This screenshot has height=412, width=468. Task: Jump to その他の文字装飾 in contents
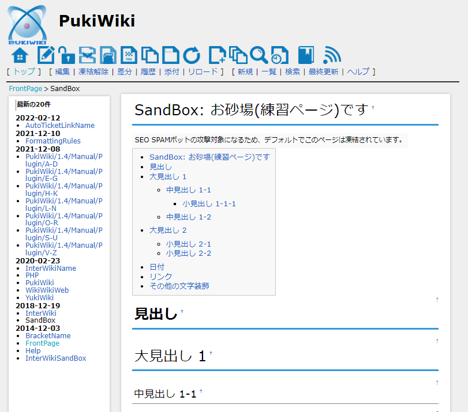[179, 286]
